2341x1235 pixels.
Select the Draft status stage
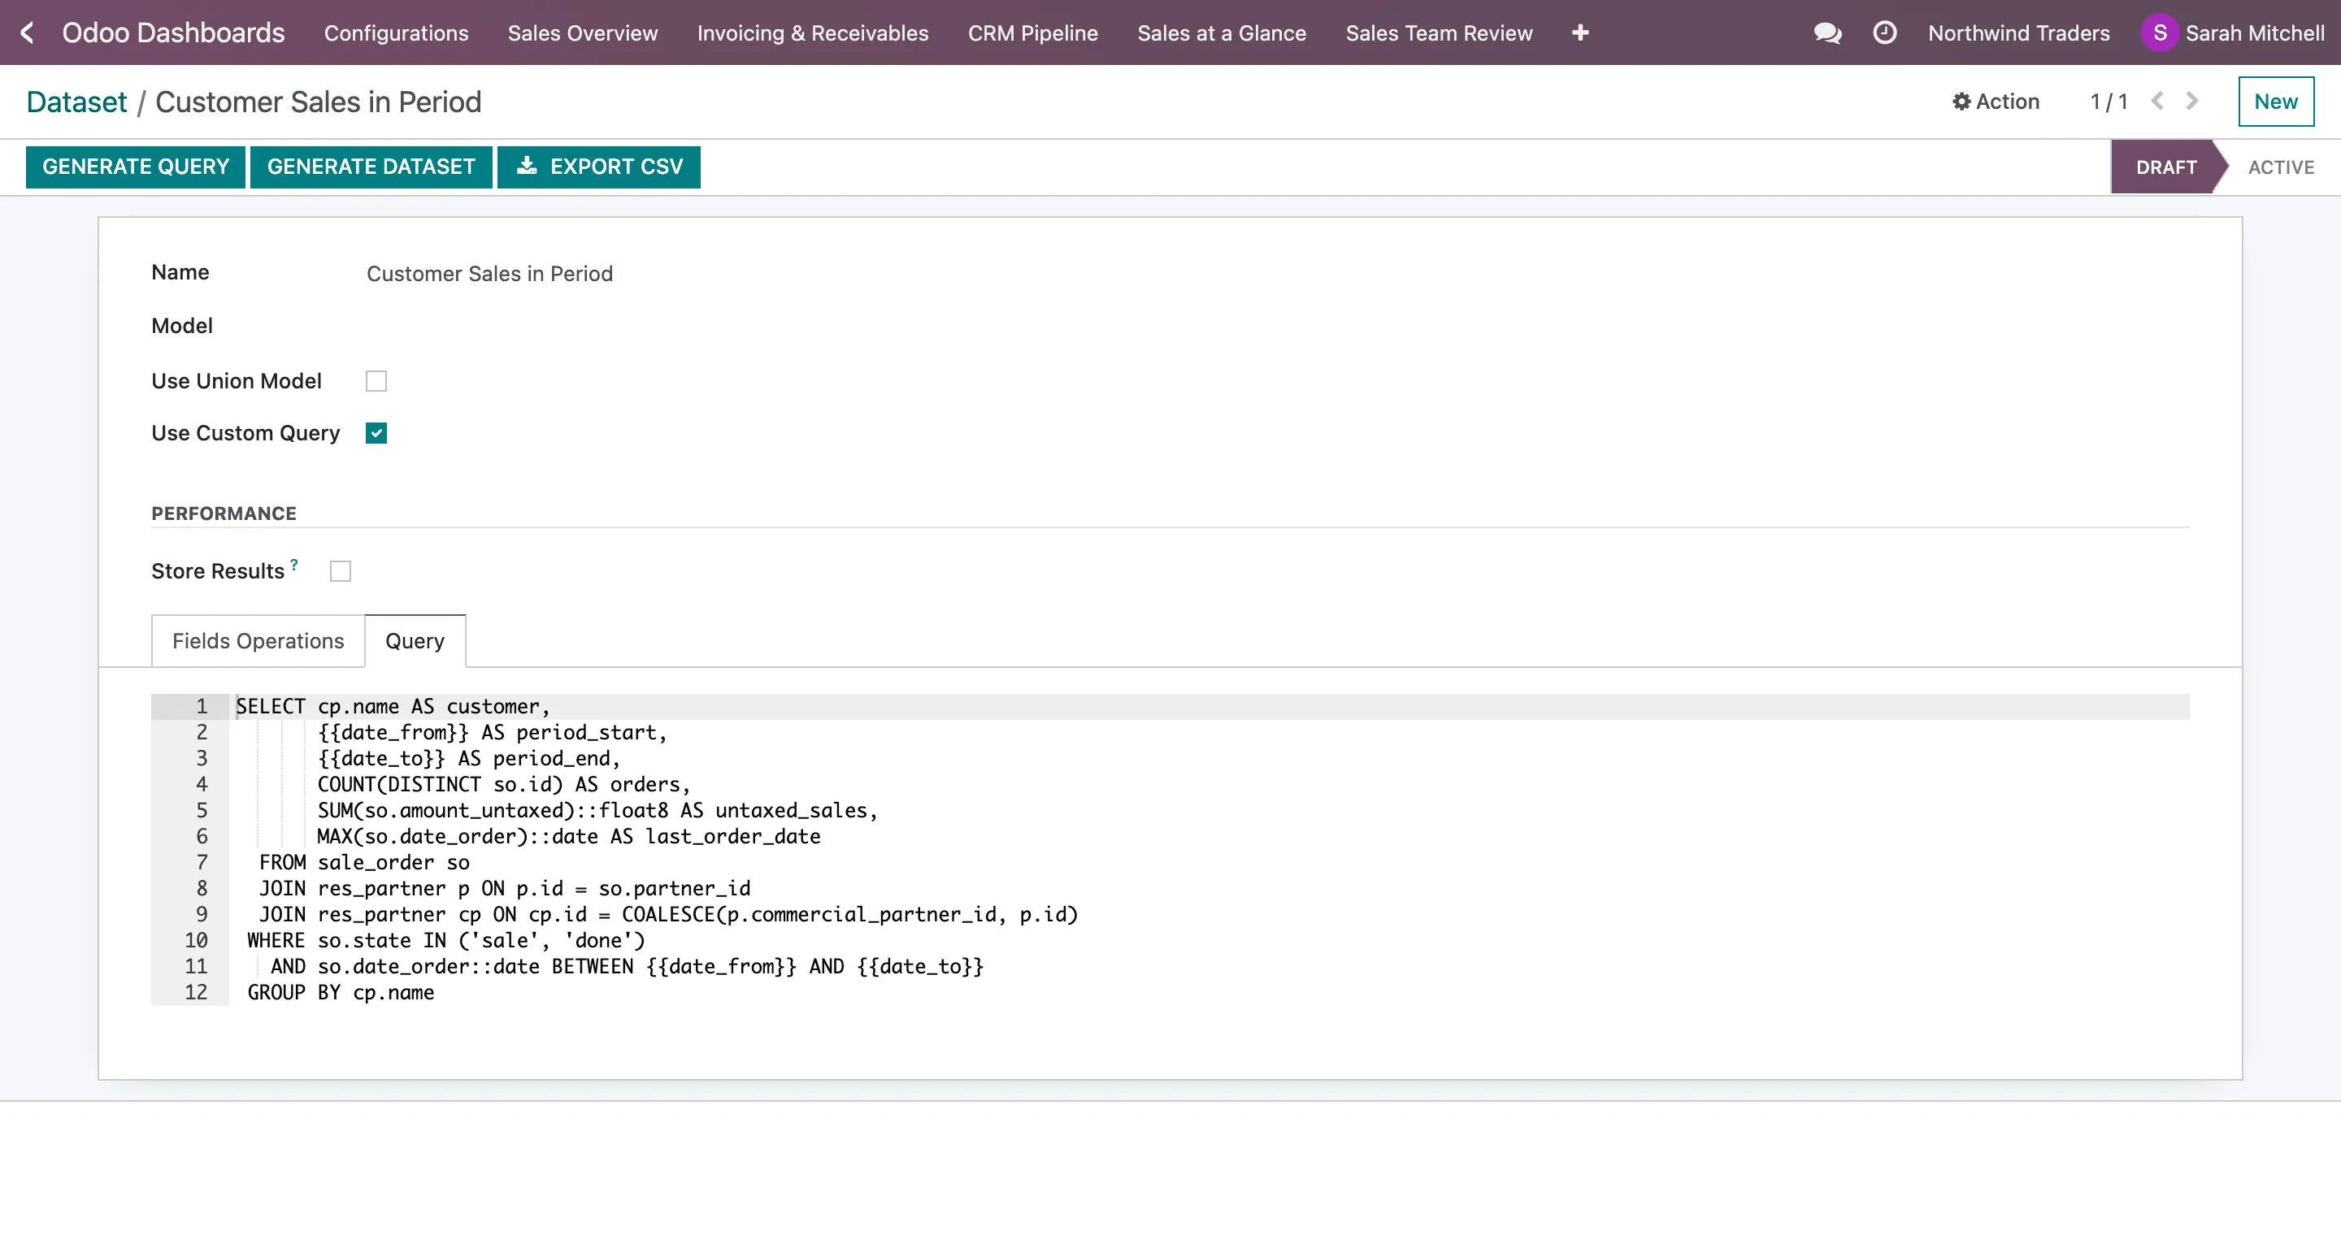2165,167
